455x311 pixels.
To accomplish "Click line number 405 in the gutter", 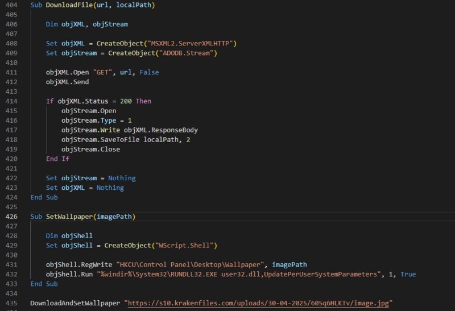I will 11,15.
